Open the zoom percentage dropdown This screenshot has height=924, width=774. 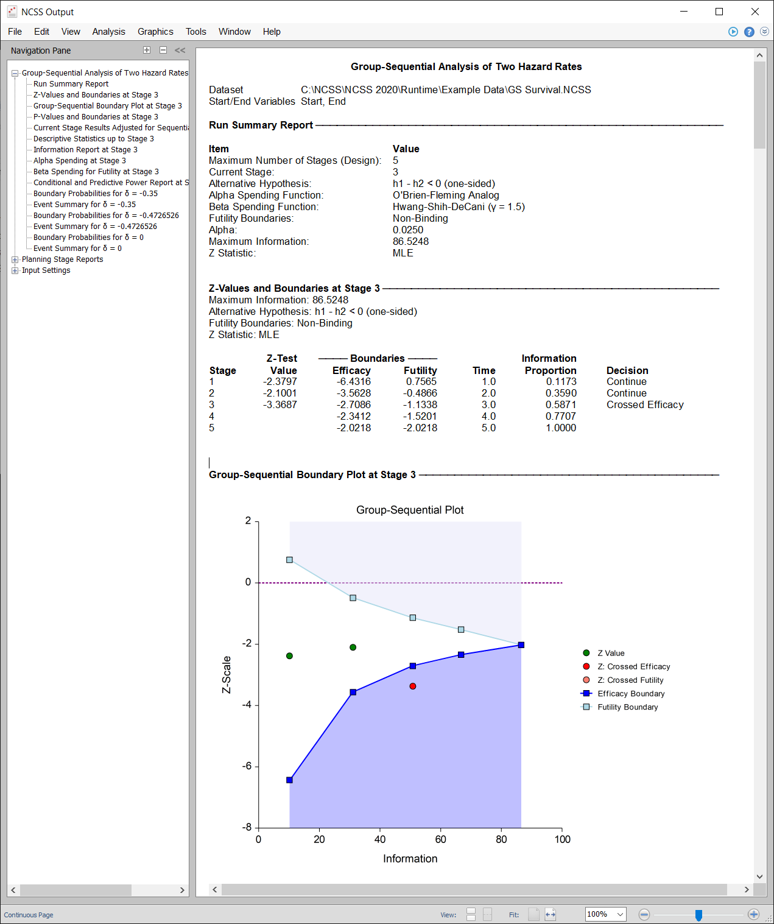tap(620, 914)
